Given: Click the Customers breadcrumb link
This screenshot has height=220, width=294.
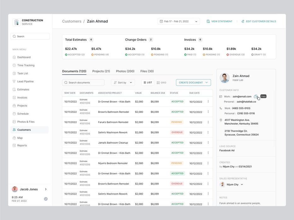Looking at the screenshot, I should (x=72, y=21).
